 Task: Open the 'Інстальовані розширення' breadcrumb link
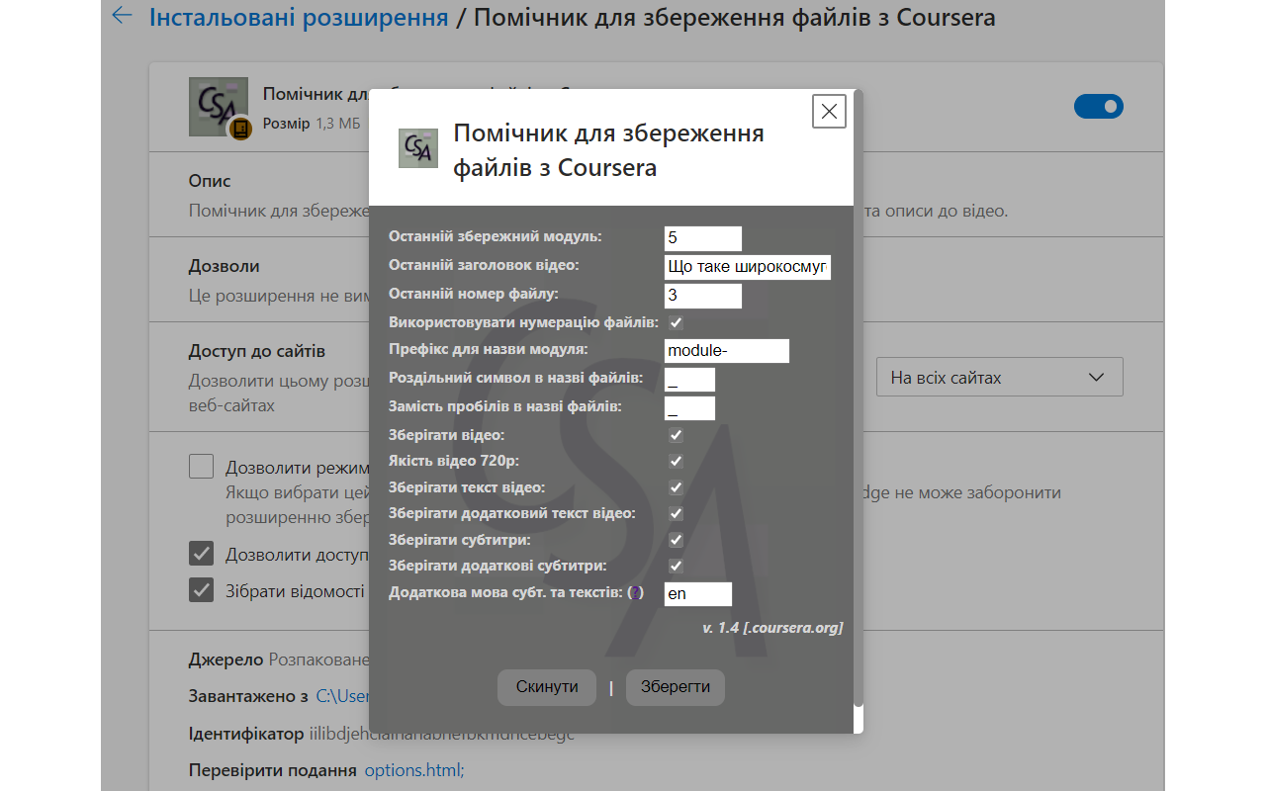(299, 17)
